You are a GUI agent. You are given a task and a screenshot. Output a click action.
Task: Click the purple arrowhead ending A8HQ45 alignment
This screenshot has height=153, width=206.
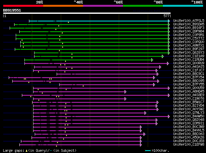click(126, 92)
